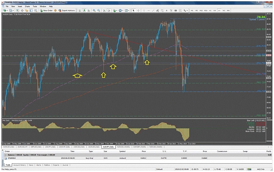Open the File menu
274x172 pixels.
pos(7,7)
